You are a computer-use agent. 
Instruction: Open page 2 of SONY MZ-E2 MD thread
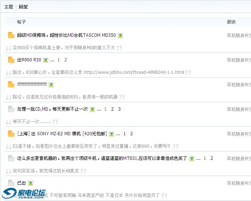click(x=131, y=134)
